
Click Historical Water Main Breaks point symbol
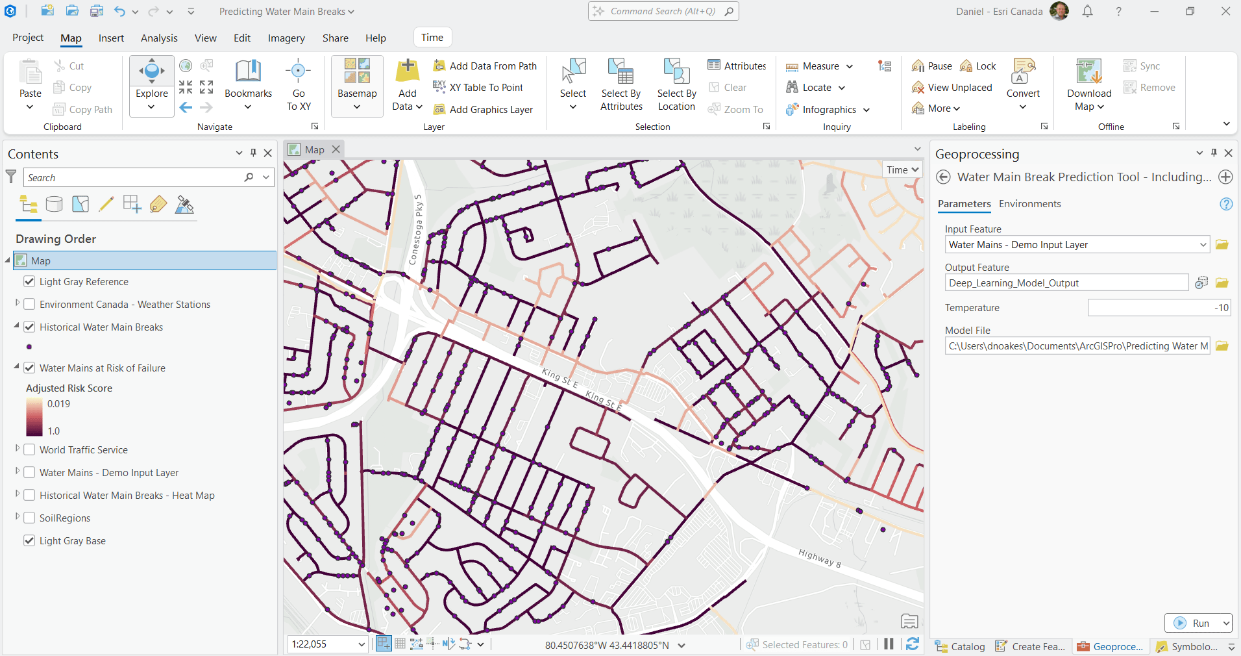29,347
